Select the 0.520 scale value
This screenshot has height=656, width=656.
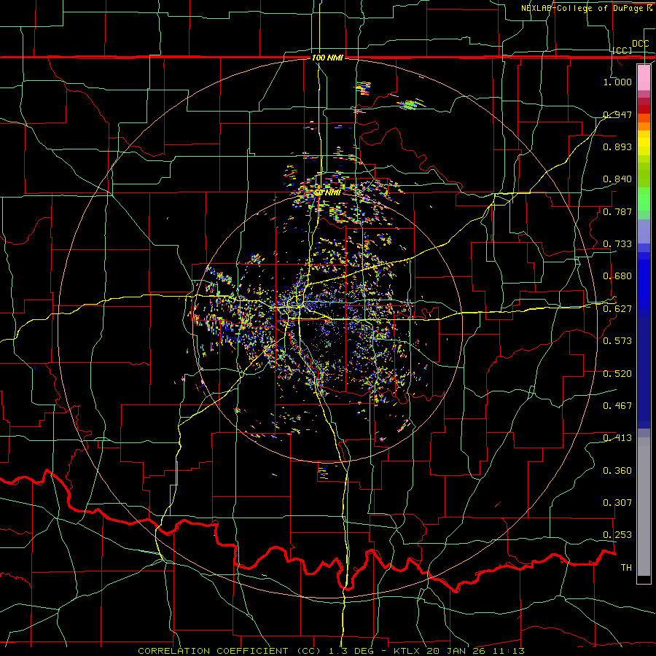pos(617,374)
